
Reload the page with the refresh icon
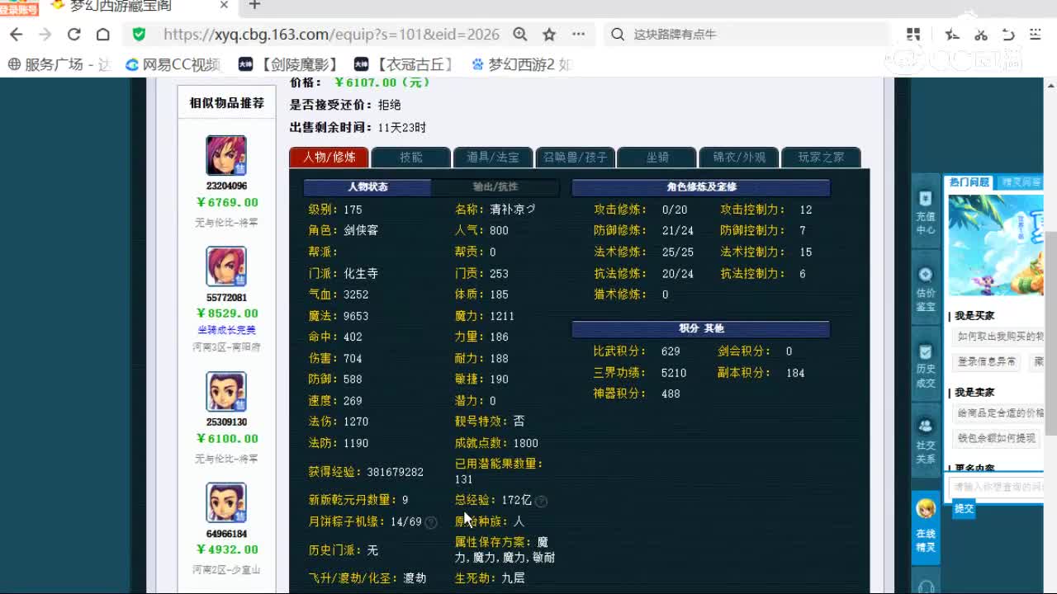(x=73, y=35)
